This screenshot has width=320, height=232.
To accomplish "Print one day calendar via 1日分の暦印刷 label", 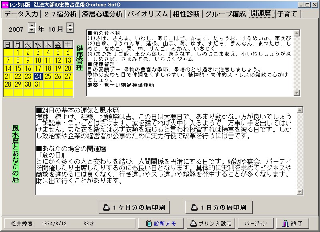I will pos(224,208).
